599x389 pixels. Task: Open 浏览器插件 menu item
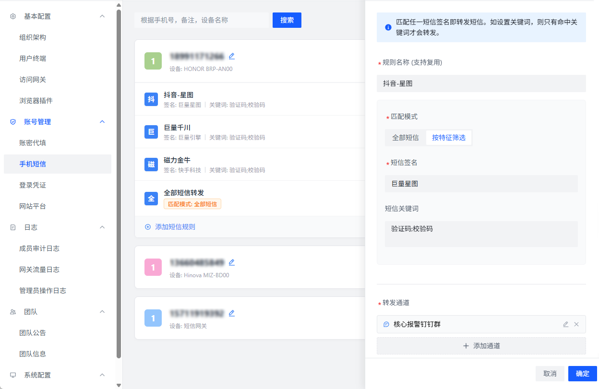pos(58,101)
